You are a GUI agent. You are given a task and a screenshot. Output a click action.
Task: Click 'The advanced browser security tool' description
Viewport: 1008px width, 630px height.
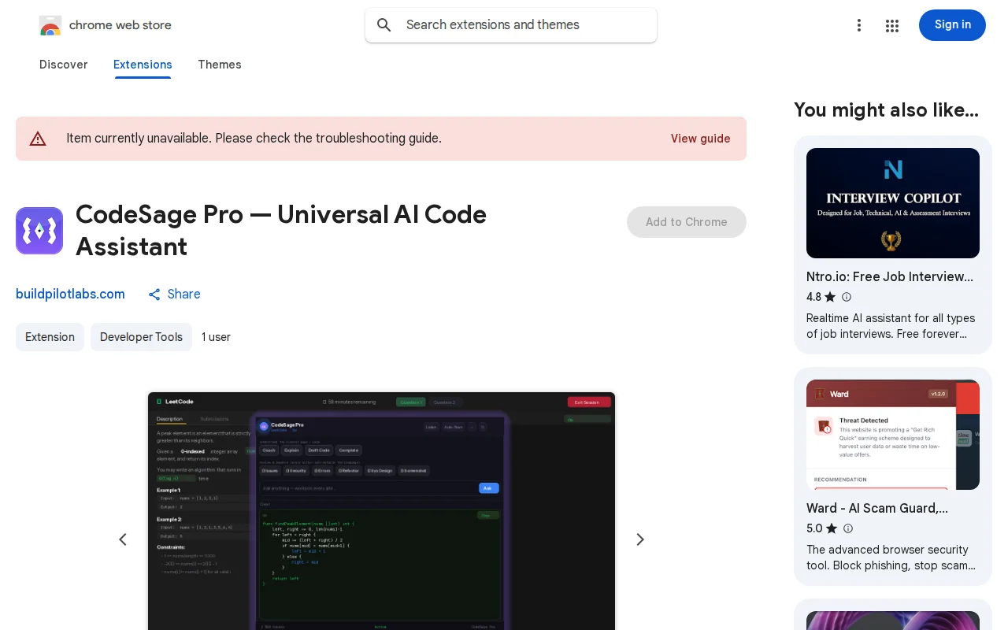click(x=891, y=558)
